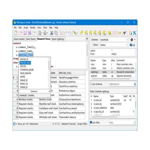Image resolution: width=150 pixels, height=150 pixels.
Task: Expand the Columns dropdown in autocomplete popup
Action: [x=49, y=91]
